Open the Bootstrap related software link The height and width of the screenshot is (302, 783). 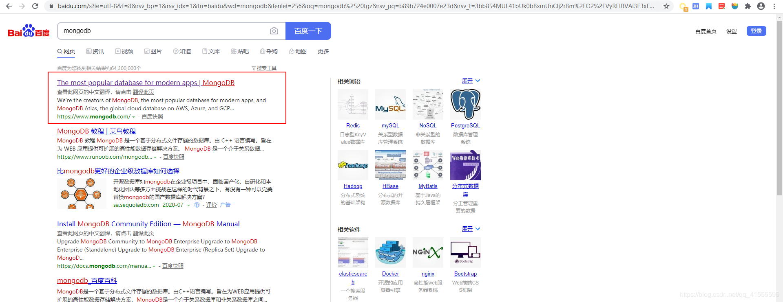[x=465, y=274]
